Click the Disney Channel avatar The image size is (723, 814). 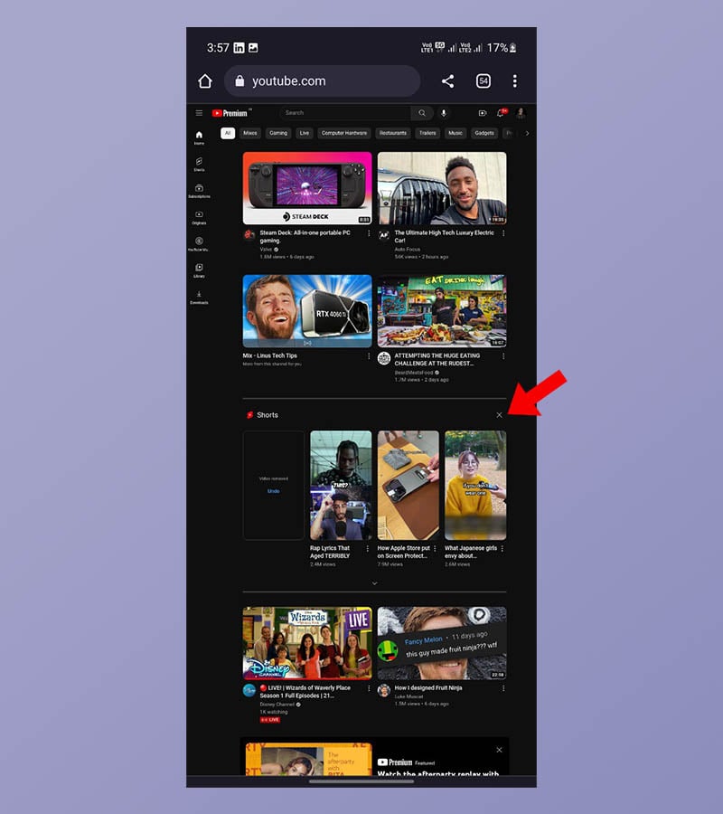click(x=249, y=690)
